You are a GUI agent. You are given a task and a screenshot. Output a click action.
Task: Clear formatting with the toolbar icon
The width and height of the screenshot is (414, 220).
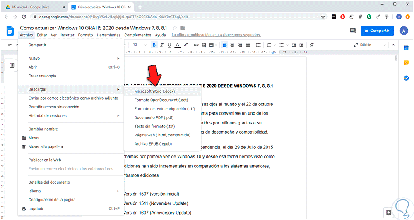click(312, 45)
